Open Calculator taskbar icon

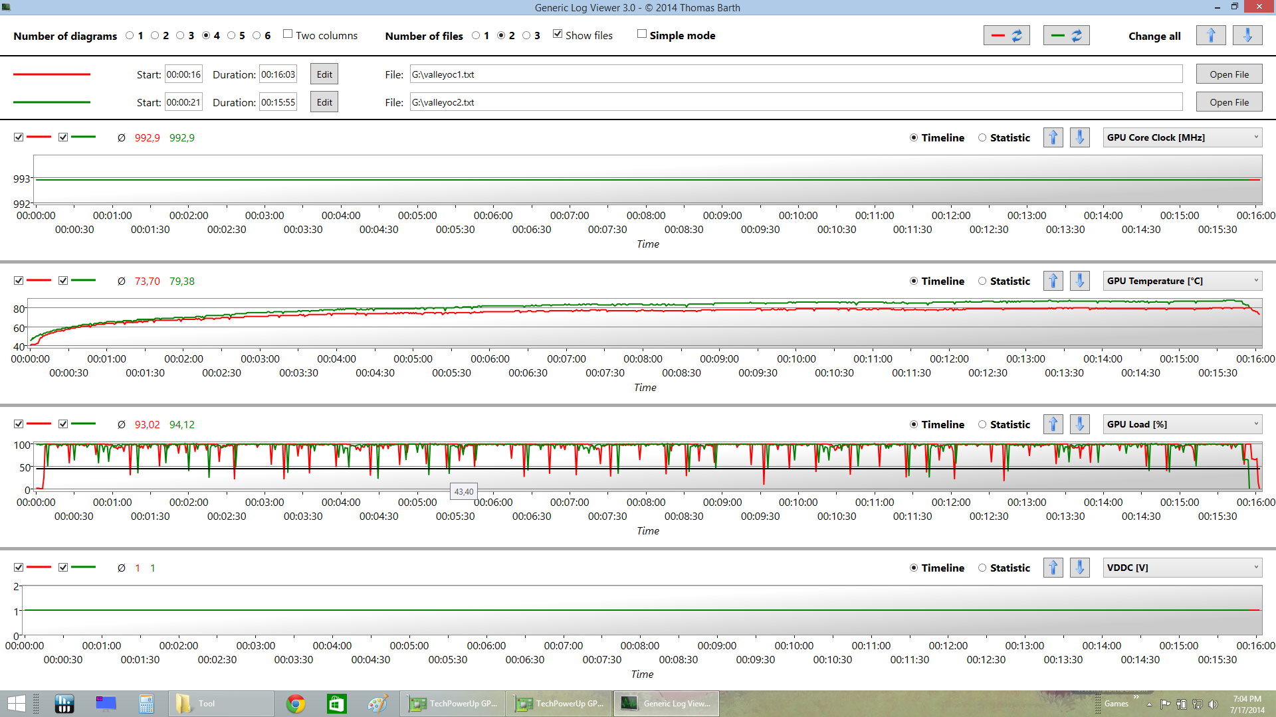pyautogui.click(x=147, y=704)
